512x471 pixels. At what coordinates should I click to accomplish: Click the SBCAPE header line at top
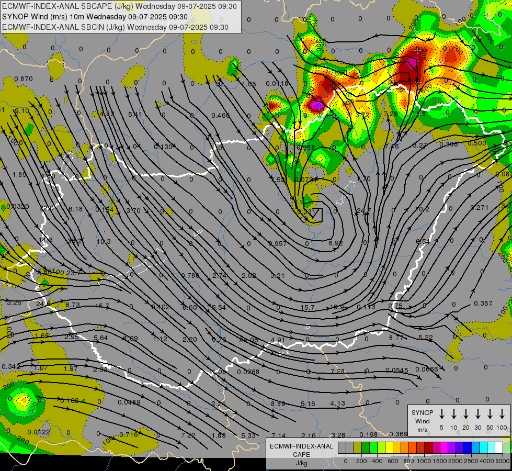click(x=119, y=6)
